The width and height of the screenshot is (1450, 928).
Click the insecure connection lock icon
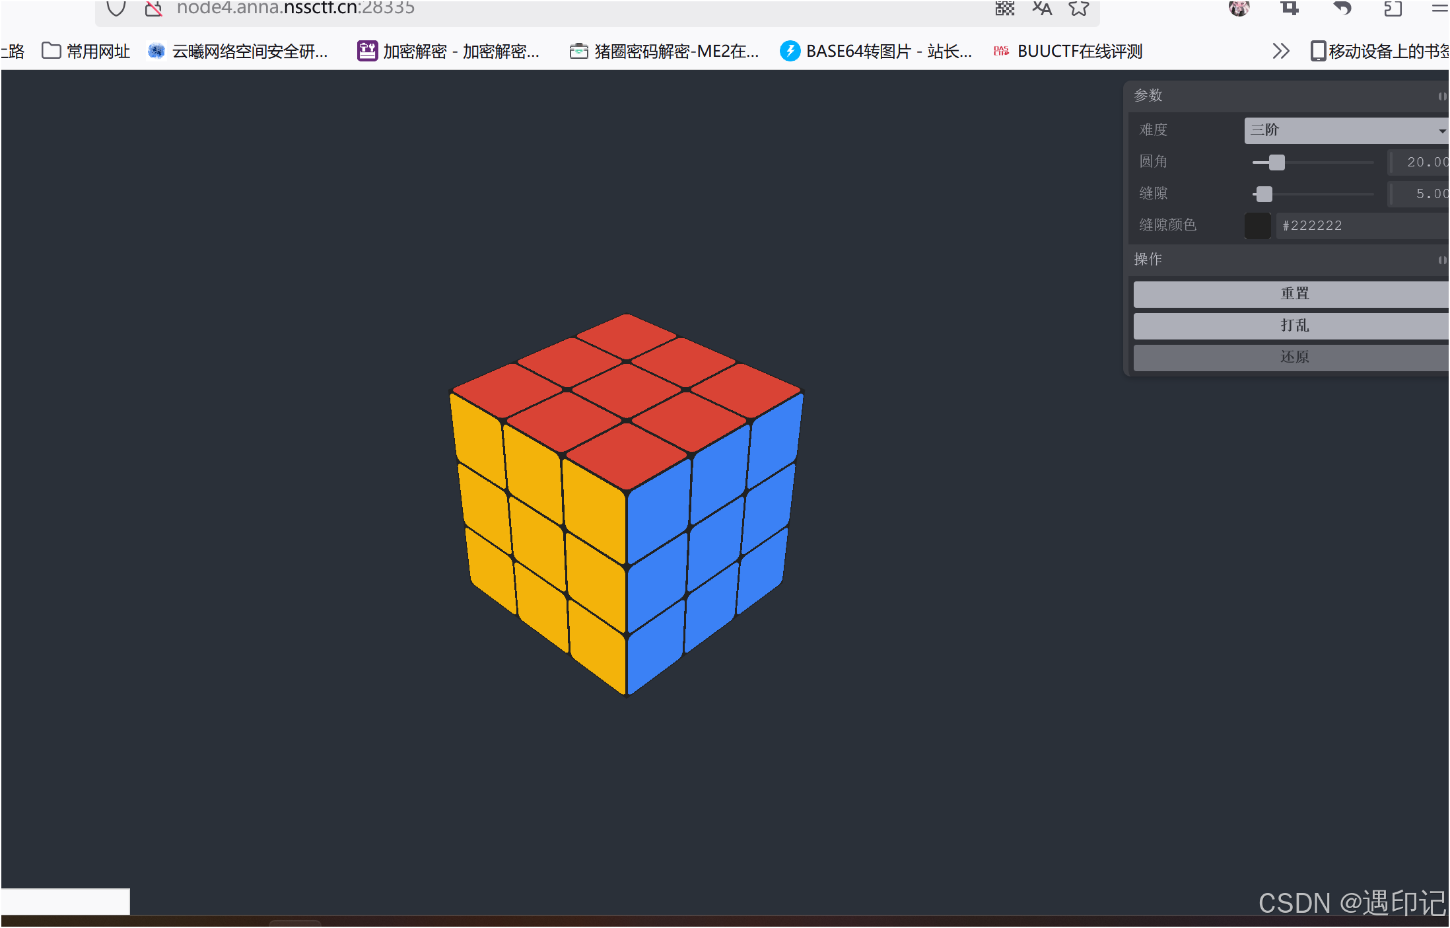[153, 8]
